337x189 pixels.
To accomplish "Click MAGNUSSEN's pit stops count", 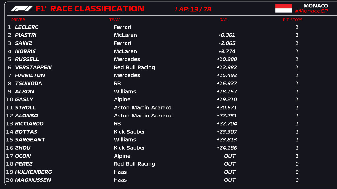I will 297,180.
